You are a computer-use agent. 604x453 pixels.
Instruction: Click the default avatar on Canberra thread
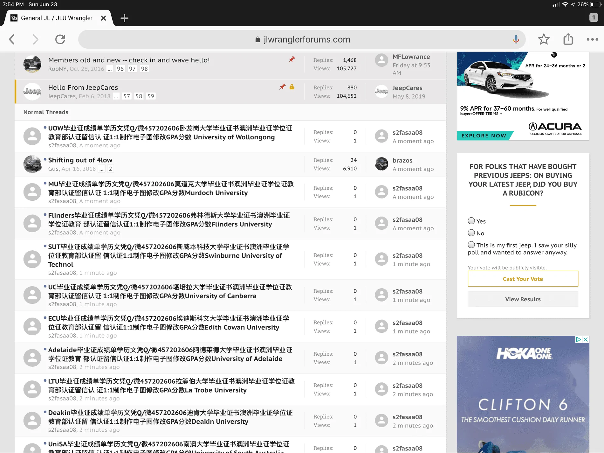click(32, 295)
